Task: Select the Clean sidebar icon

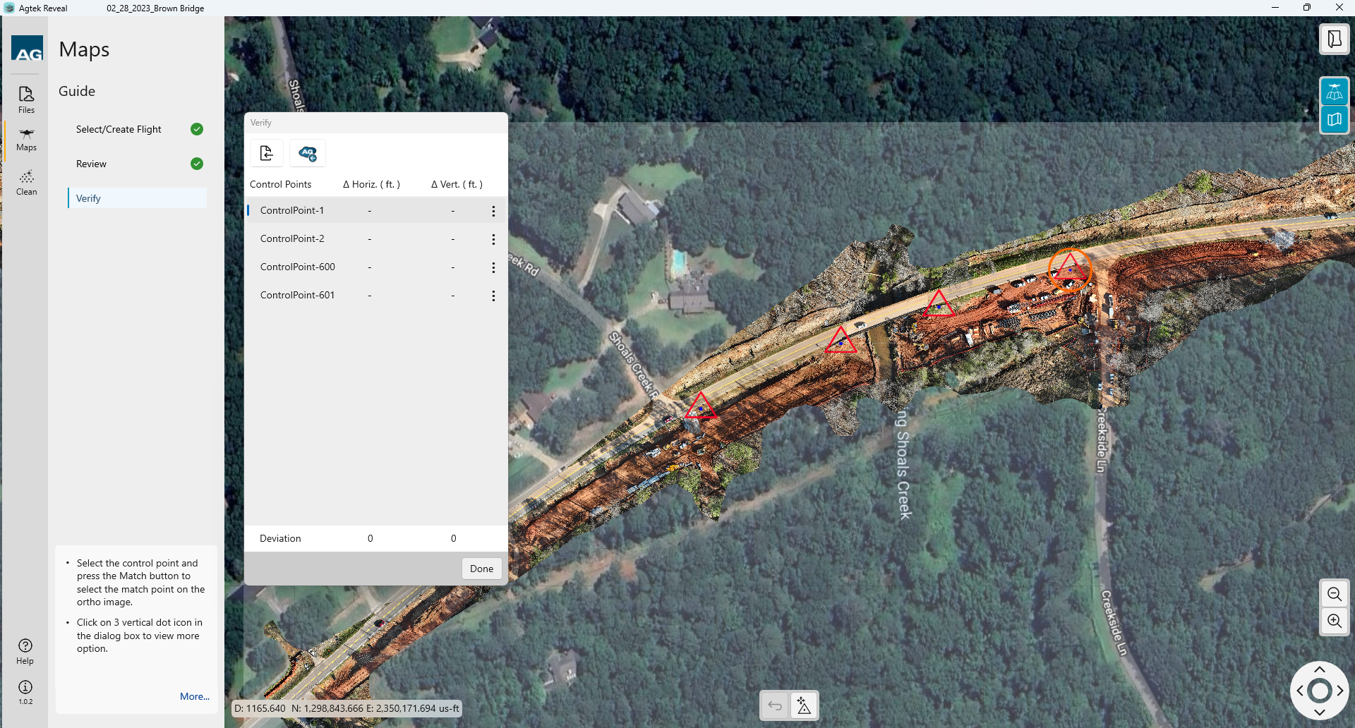Action: 26,182
